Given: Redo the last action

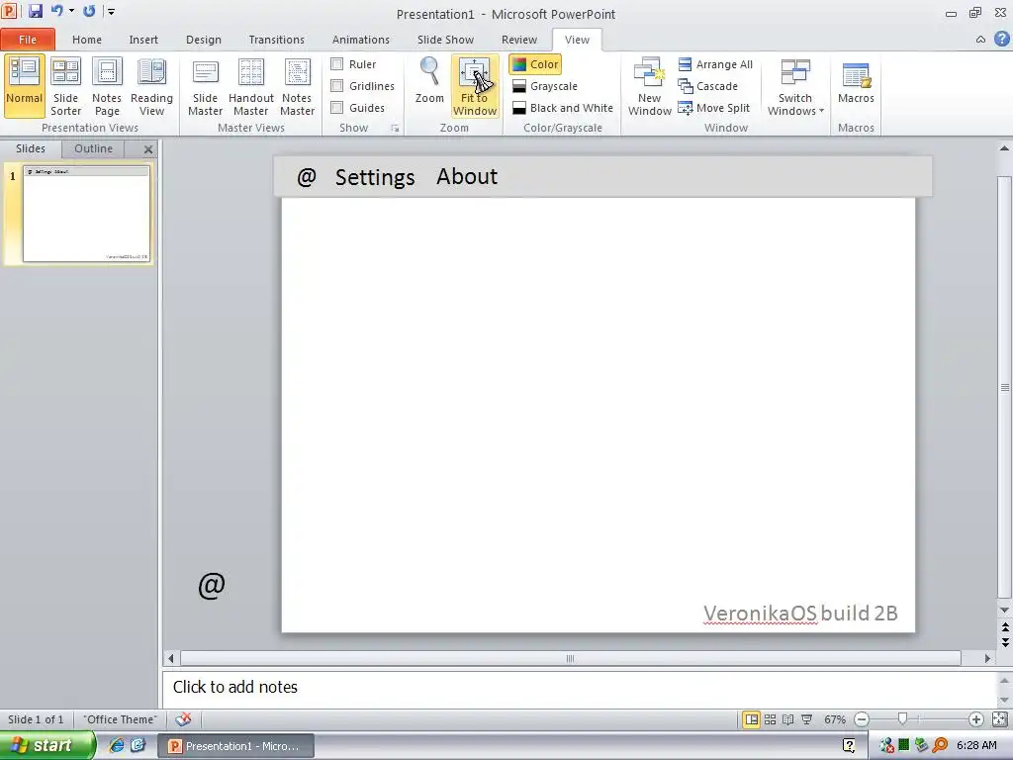Looking at the screenshot, I should click(x=89, y=11).
